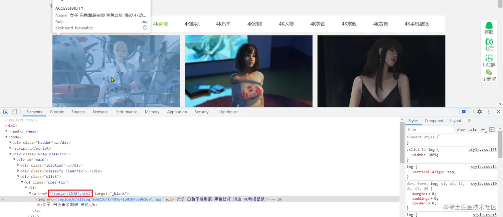The width and height of the screenshot is (503, 217).
Task: Click the 4K美食 category link
Action: click(x=318, y=24)
